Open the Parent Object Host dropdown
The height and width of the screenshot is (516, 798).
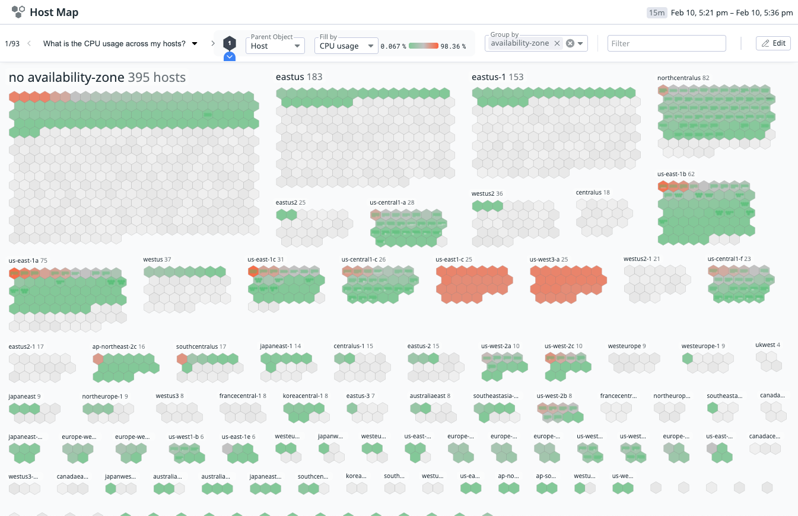coord(275,46)
